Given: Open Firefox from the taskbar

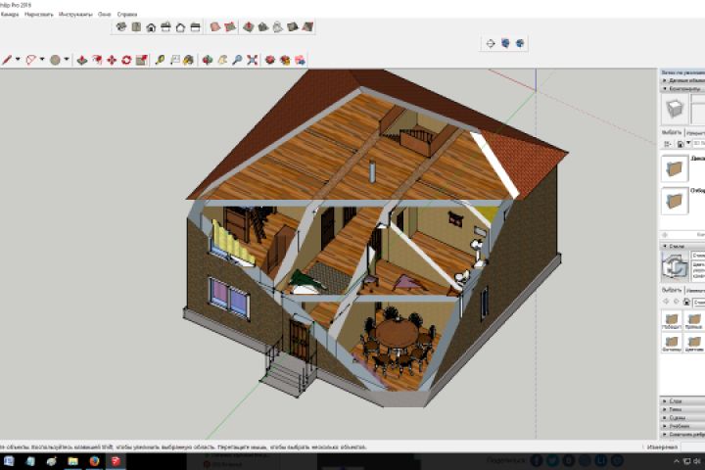Looking at the screenshot, I should [94, 461].
